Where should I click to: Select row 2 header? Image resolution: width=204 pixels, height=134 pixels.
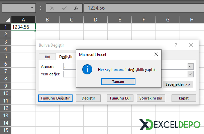pyautogui.click(x=6, y=35)
